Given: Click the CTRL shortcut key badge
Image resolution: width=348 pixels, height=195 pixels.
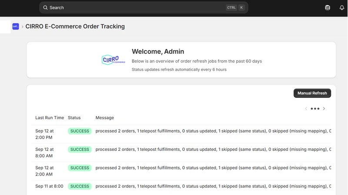Looking at the screenshot, I should 231,7.
